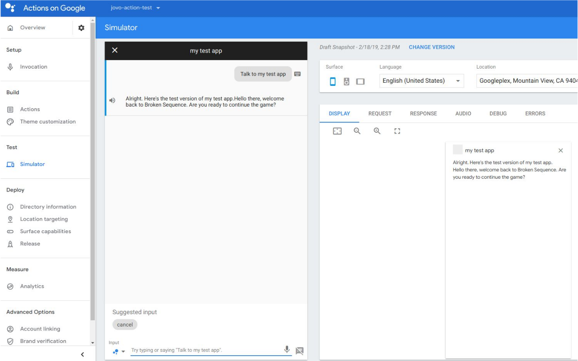Collapse the left sidebar chevron
Viewport: 578px width, 361px height.
click(82, 354)
